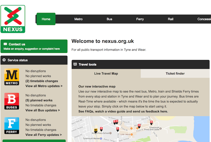Click the yellow Metro M icon
Viewport: 211px width, 142px height.
[12, 77]
